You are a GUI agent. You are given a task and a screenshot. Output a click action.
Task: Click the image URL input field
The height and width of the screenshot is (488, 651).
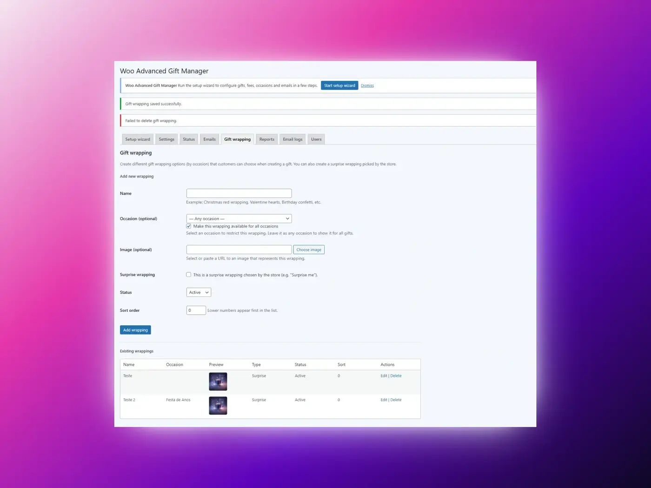pos(239,250)
